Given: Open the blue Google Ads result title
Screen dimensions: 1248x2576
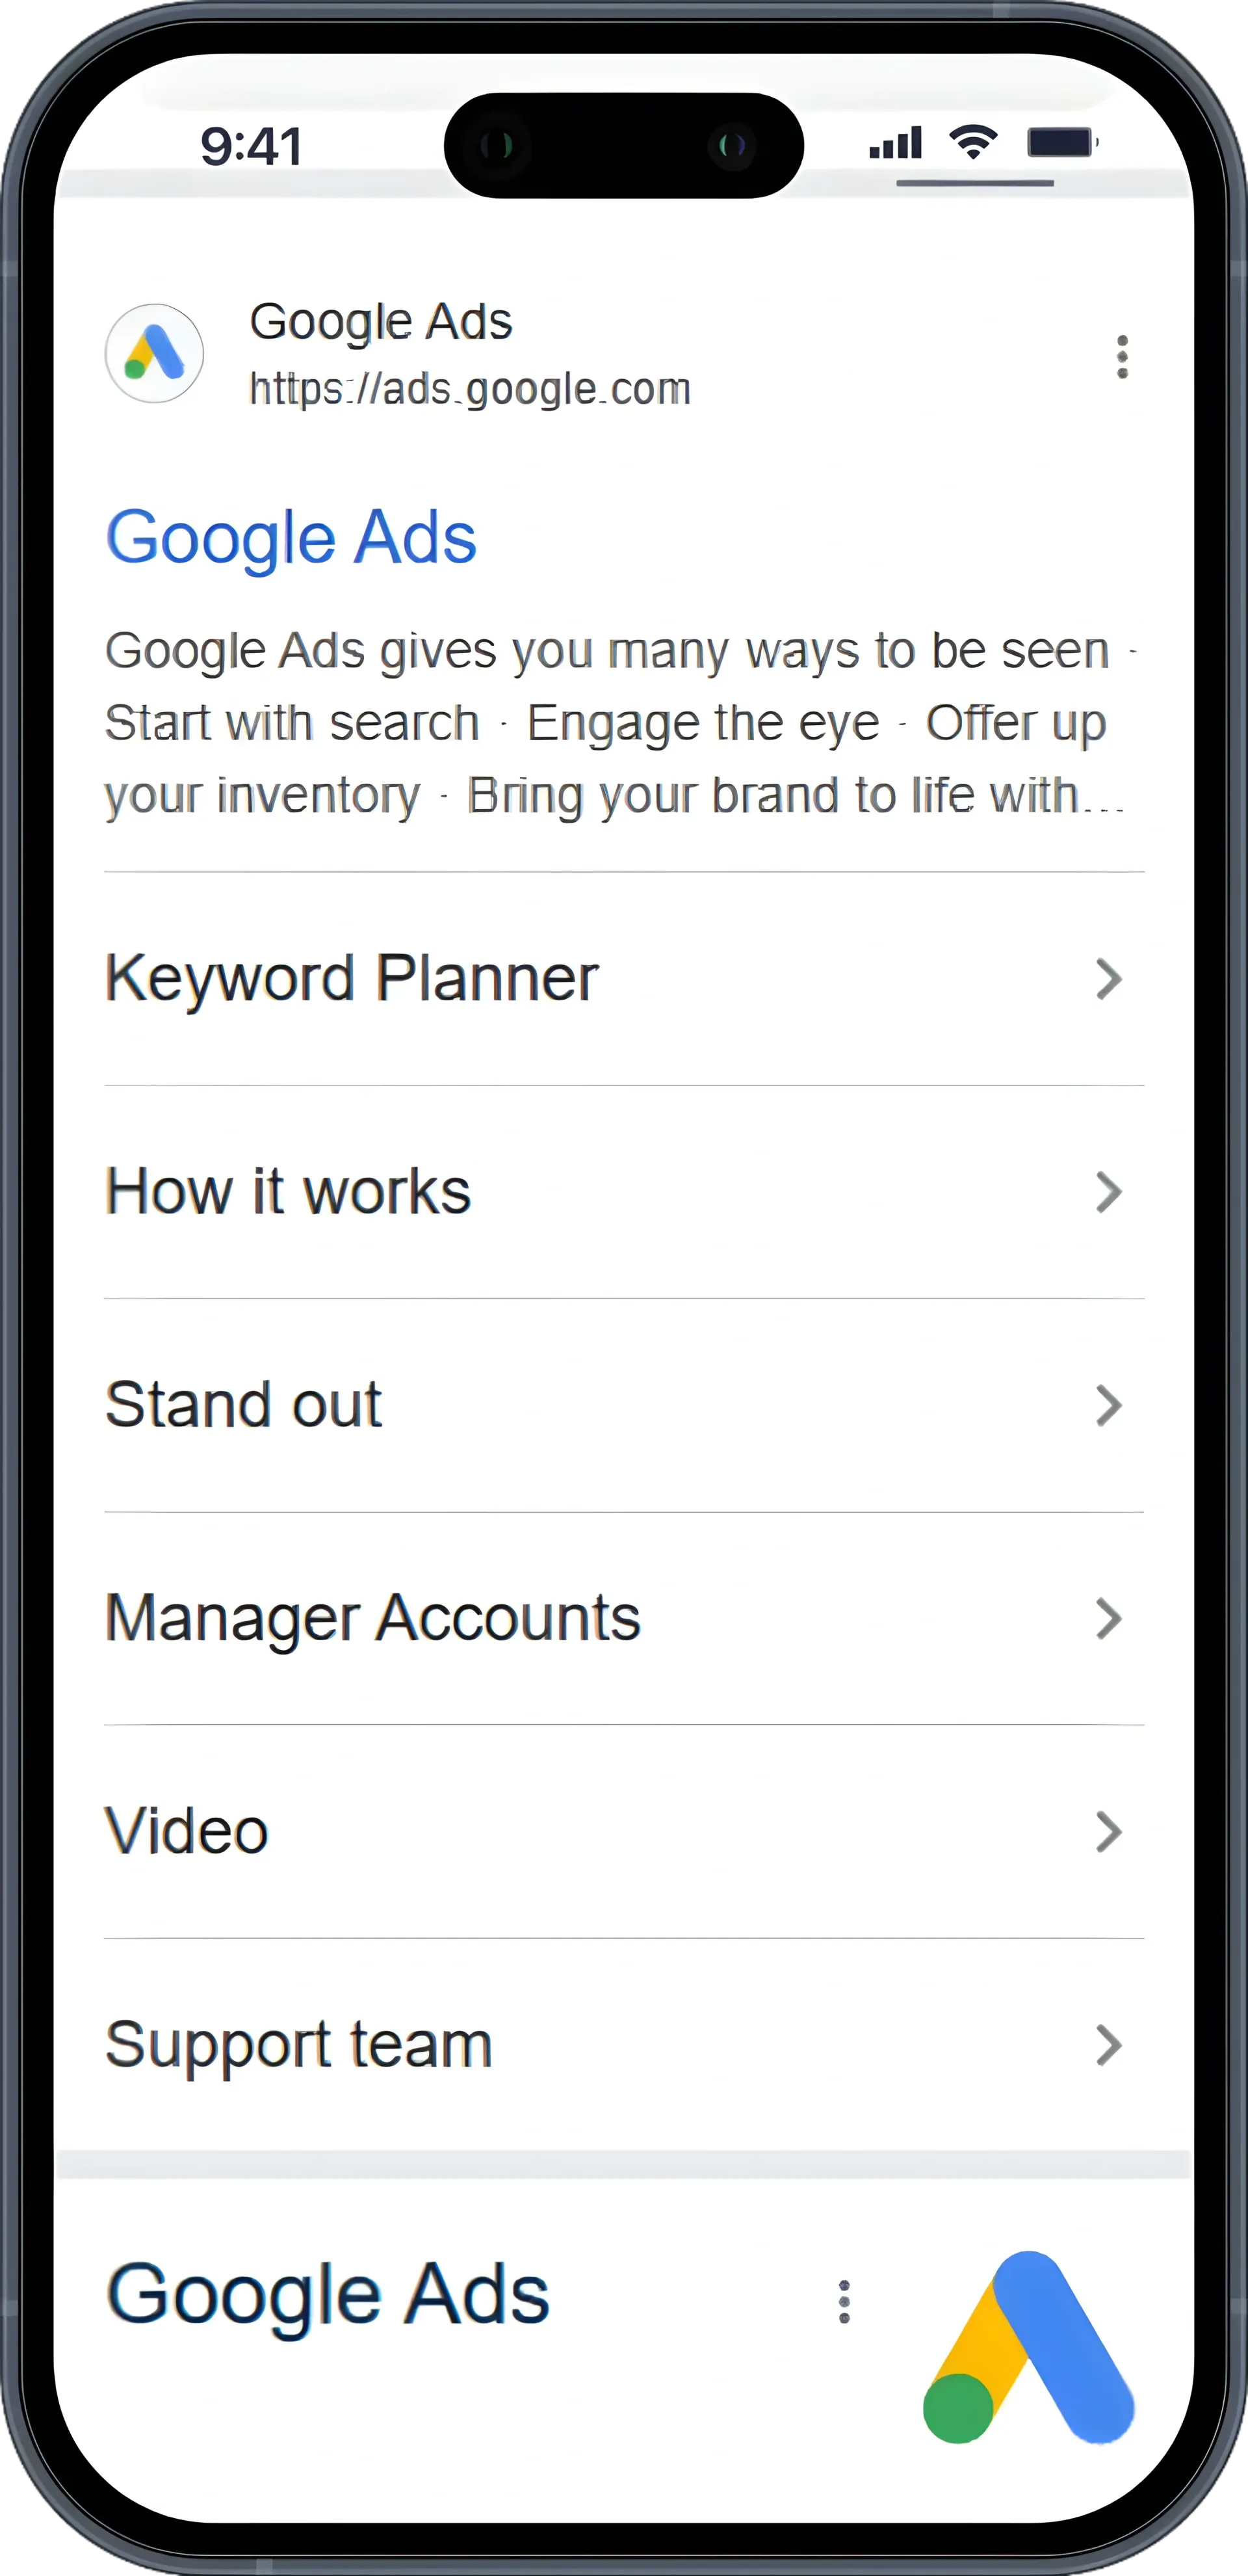Looking at the screenshot, I should (x=291, y=538).
